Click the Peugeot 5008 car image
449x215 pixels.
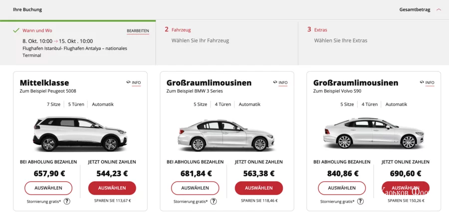click(80, 134)
